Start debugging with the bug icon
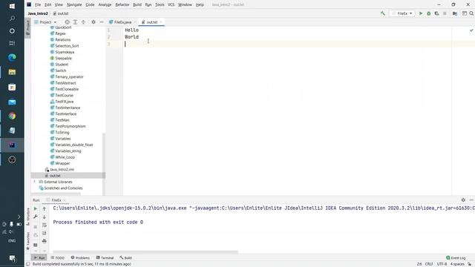The height and width of the screenshot is (267, 475). tap(429, 13)
